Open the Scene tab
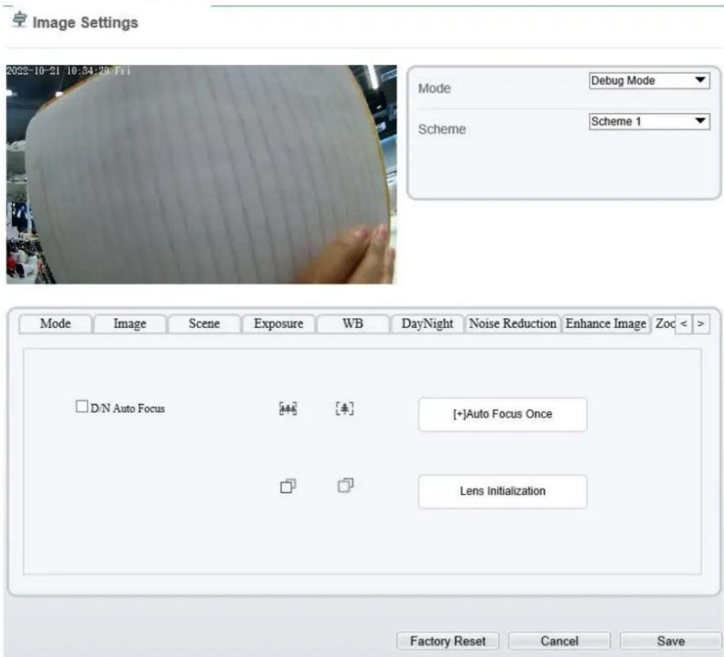 click(x=204, y=324)
